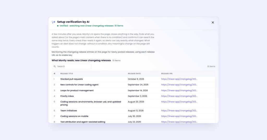Select 'Text attribution and agent-assisted editing' title
This screenshot has width=267, height=140.
tap(83, 122)
